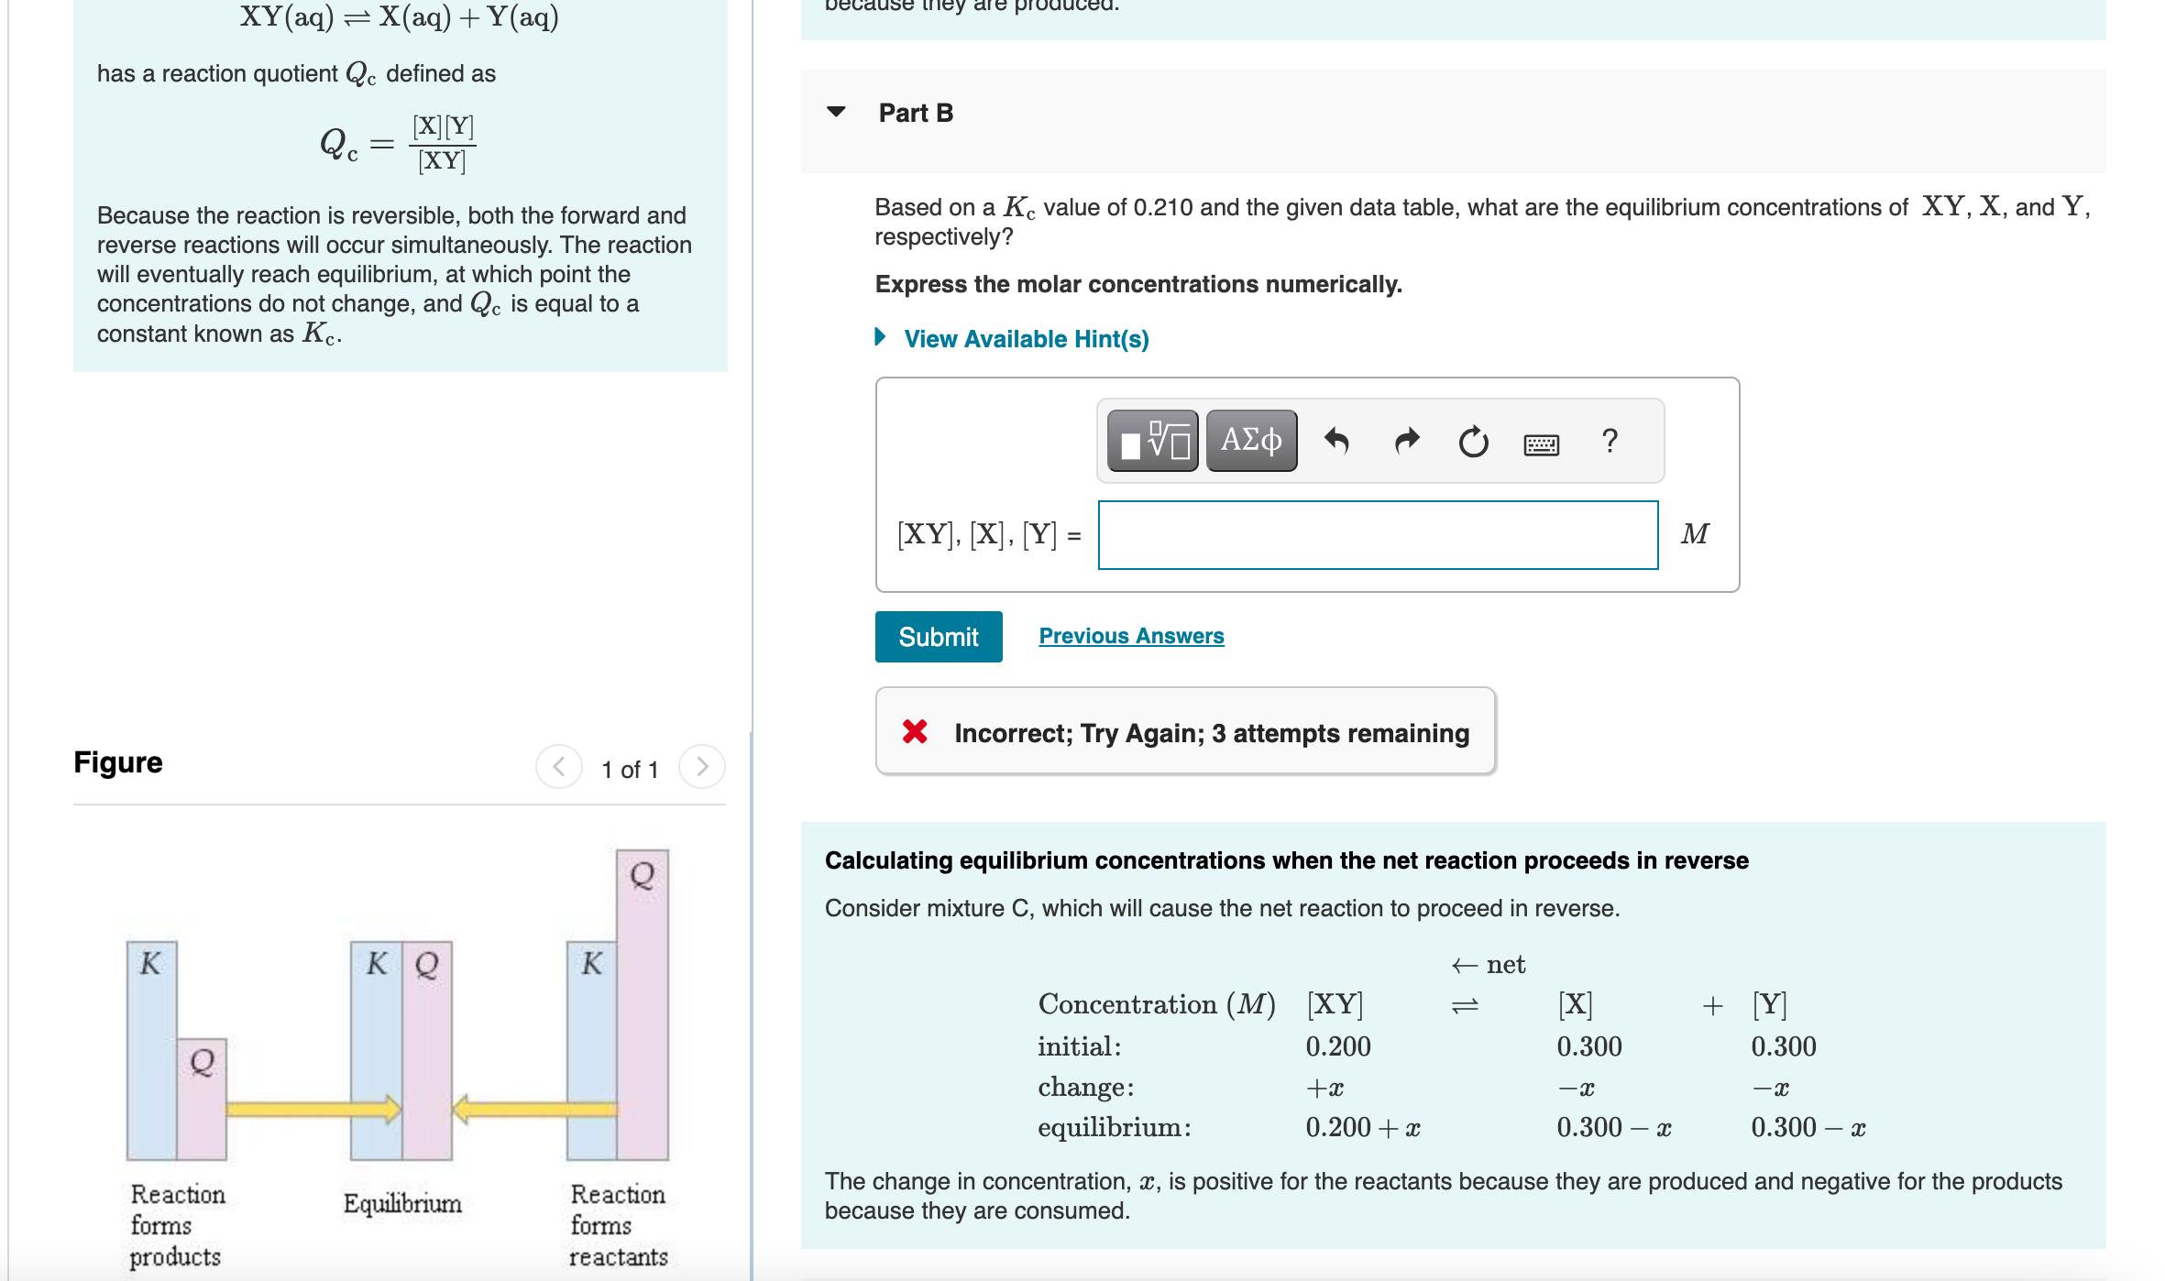Open the keyboard shortcuts icon
Screen dimensions: 2165x1281
[1541, 444]
